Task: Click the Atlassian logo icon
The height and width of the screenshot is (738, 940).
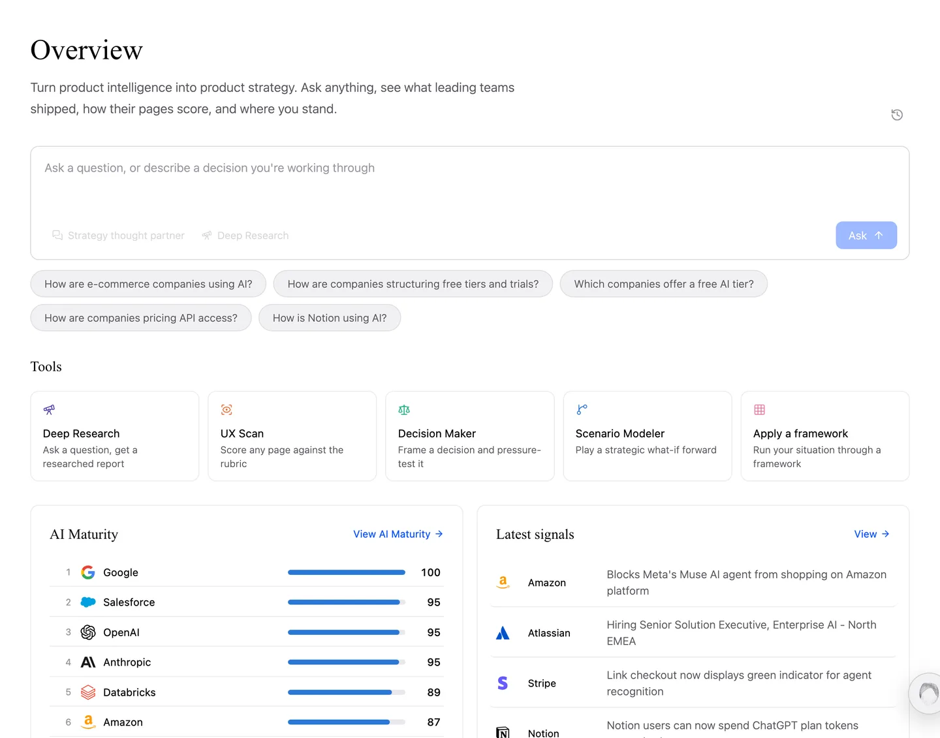Action: point(503,633)
